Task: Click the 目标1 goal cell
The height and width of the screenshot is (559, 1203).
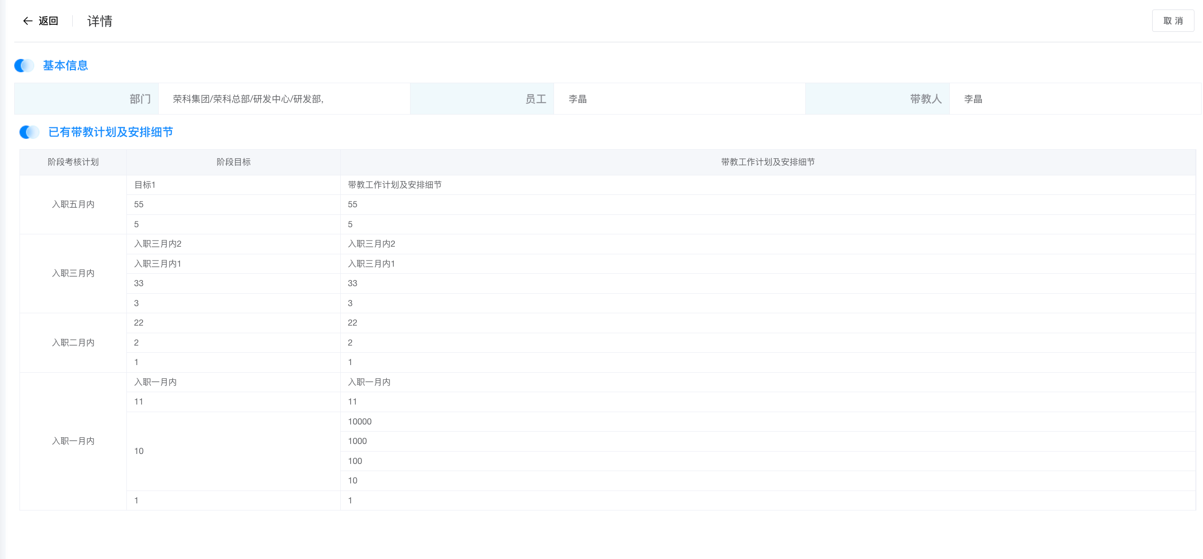Action: [145, 185]
